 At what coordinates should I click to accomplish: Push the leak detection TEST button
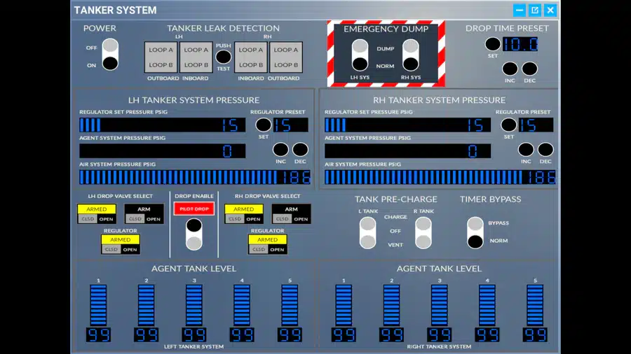click(x=224, y=57)
